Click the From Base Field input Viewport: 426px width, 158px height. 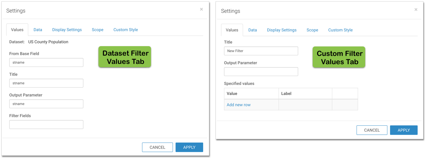[46, 62]
